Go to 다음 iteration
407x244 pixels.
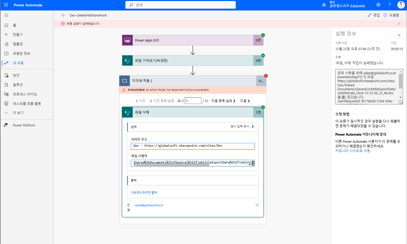pyautogui.click(x=245, y=101)
